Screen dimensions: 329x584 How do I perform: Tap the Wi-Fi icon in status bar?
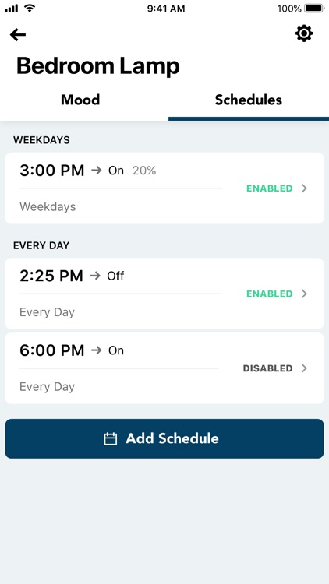(x=29, y=9)
